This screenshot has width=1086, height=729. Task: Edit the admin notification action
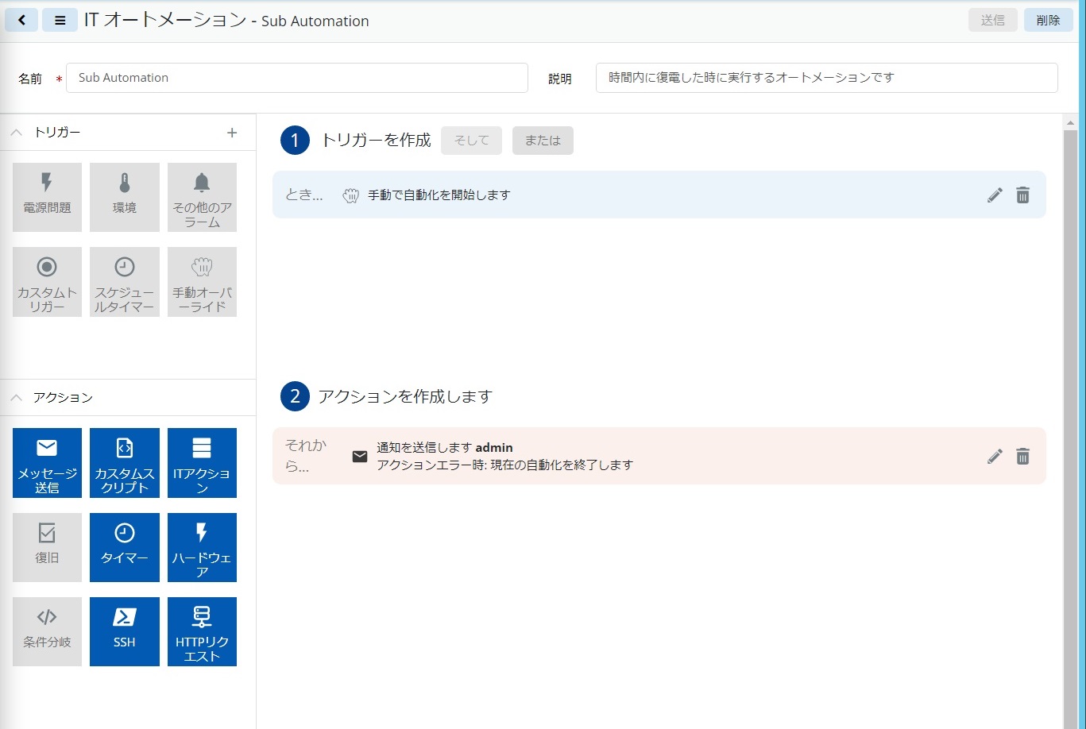995,457
